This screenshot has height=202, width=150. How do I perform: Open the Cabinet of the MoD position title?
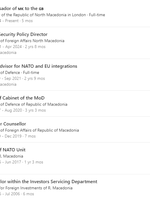(x=22, y=98)
